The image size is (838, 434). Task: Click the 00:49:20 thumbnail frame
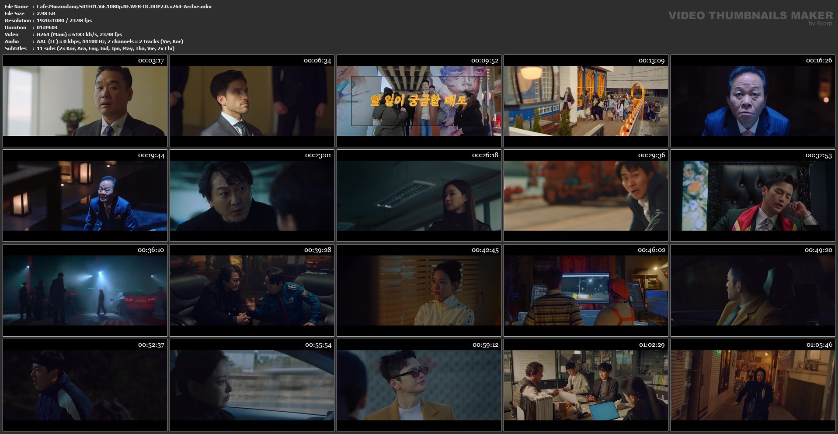(753, 290)
